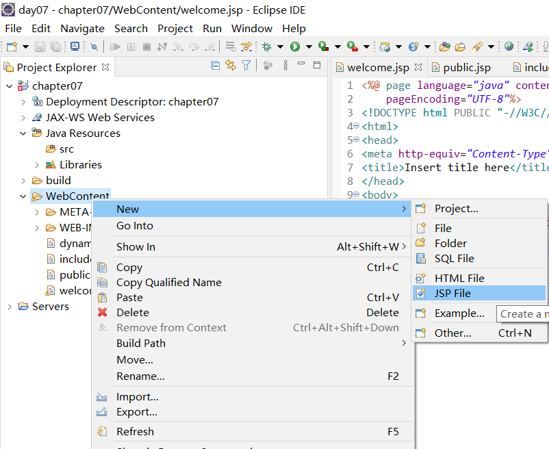Select Export... in context menu
The width and height of the screenshot is (549, 449).
[x=252, y=412]
